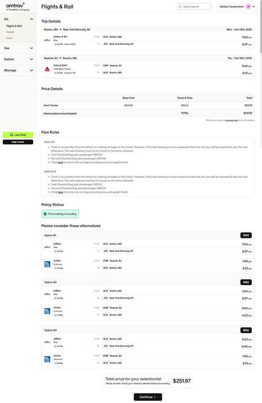Open Cars in the sidebar

tap(9, 38)
